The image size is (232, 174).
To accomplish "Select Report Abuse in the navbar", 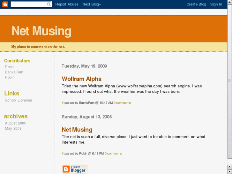I will coord(67,4).
